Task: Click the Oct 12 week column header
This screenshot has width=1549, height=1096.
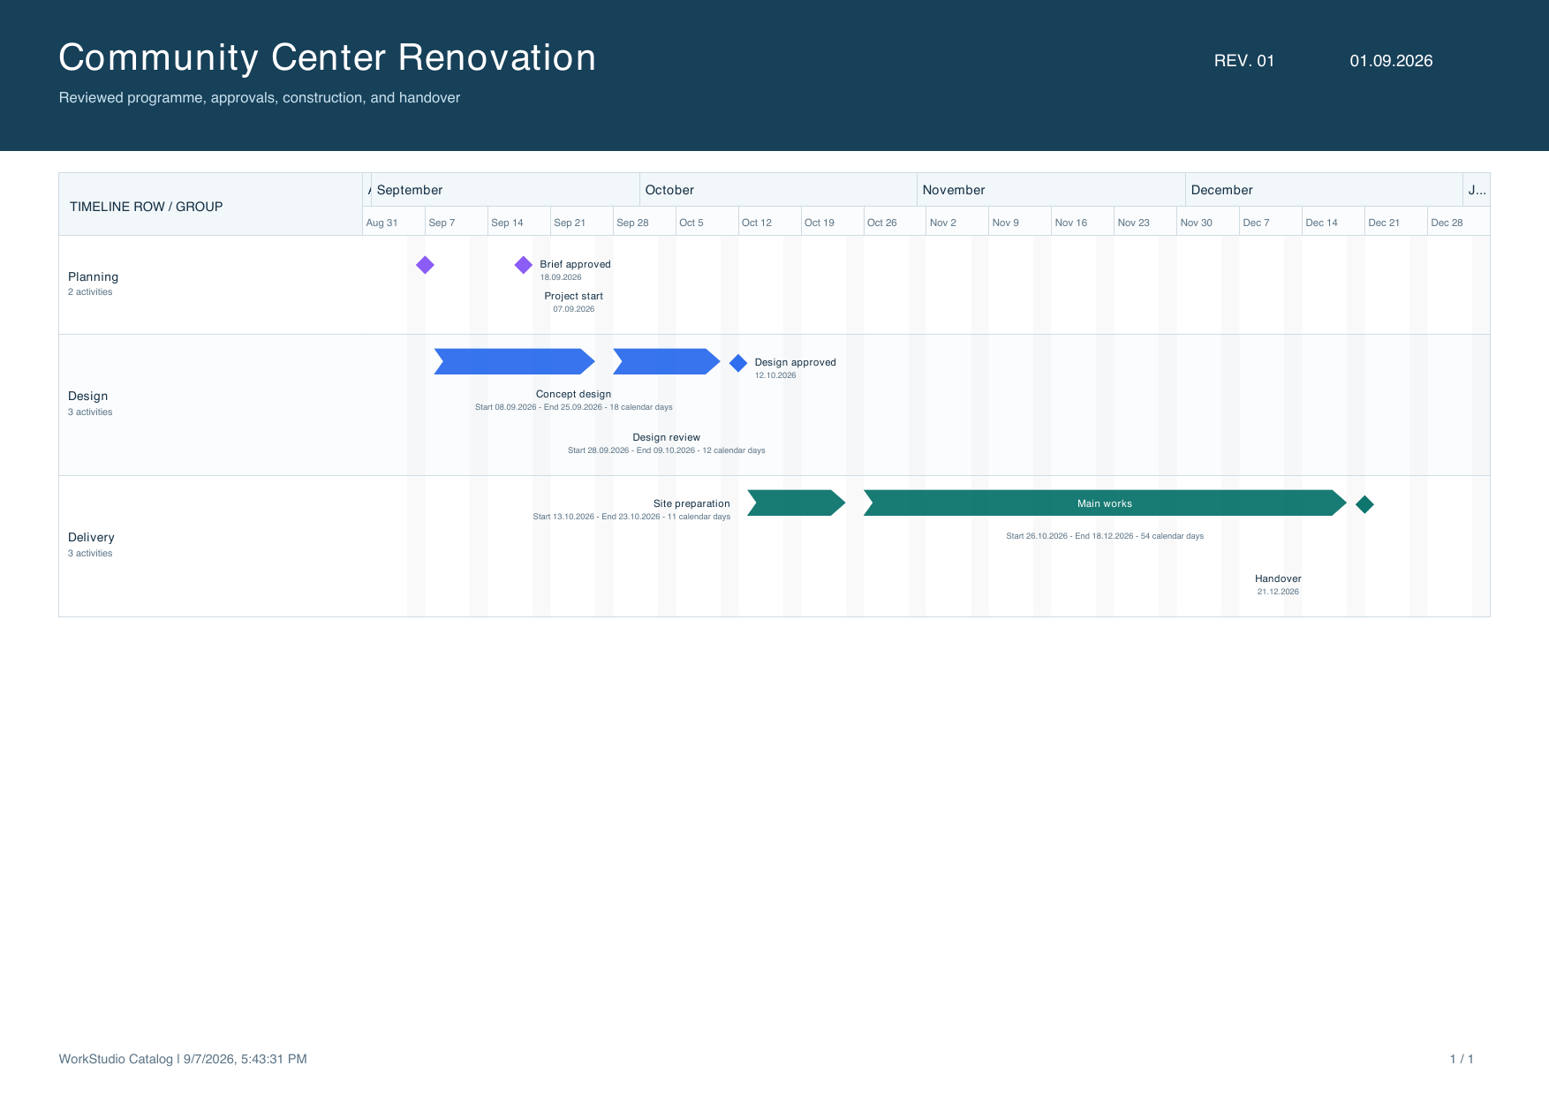Action: pyautogui.click(x=769, y=222)
